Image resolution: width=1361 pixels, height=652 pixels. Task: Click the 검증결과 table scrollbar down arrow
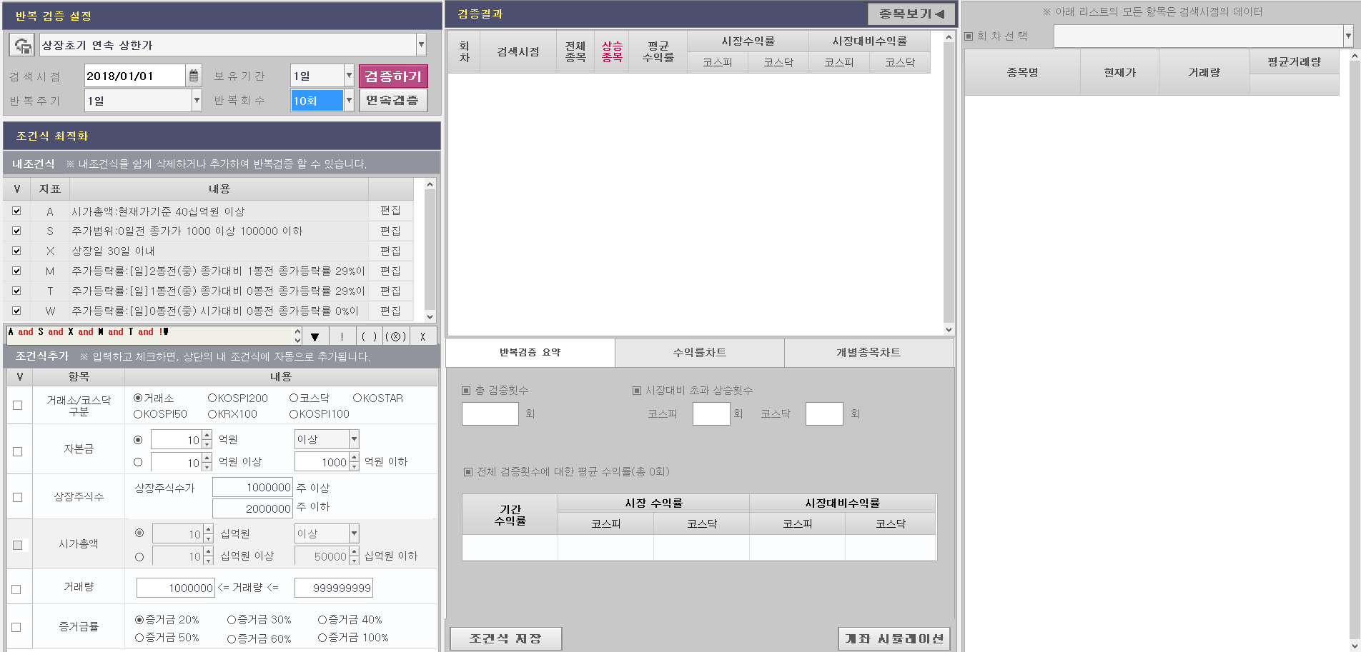[x=949, y=329]
